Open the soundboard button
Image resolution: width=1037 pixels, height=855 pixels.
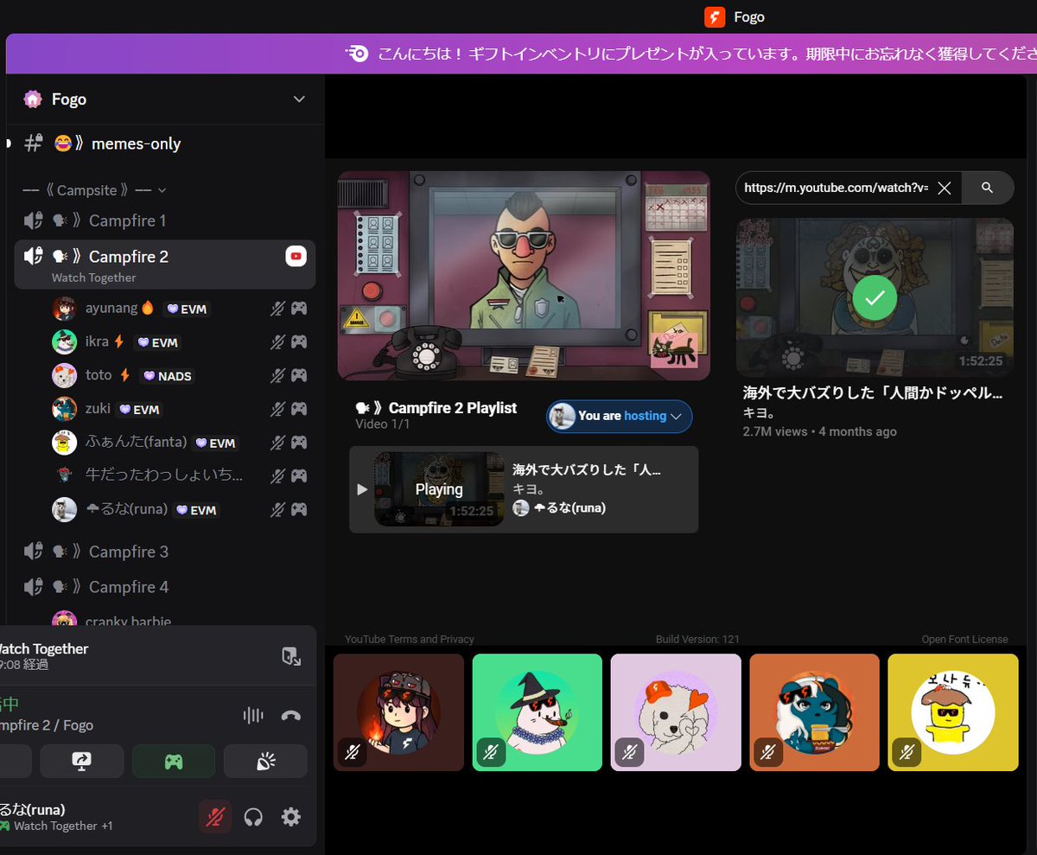click(x=265, y=762)
